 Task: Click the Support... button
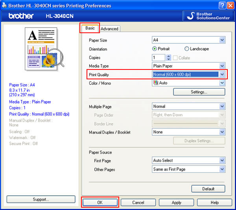pyautogui.click(x=41, y=199)
